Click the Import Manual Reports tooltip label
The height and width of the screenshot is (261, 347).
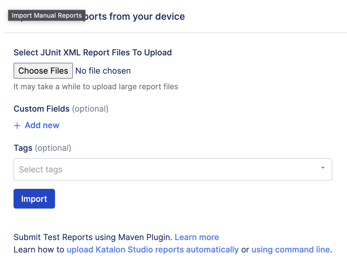(46, 15)
